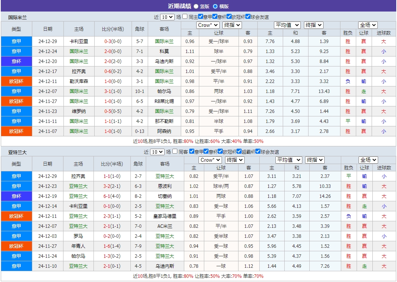Uncheck 意甲 filter in the 国际米兰 section
Viewport: 397px width, 282px height.
pyautogui.click(x=200, y=17)
